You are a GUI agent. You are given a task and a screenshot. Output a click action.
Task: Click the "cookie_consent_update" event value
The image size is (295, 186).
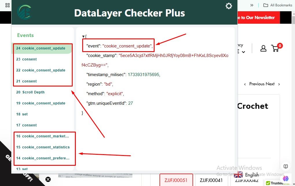[x=127, y=46]
